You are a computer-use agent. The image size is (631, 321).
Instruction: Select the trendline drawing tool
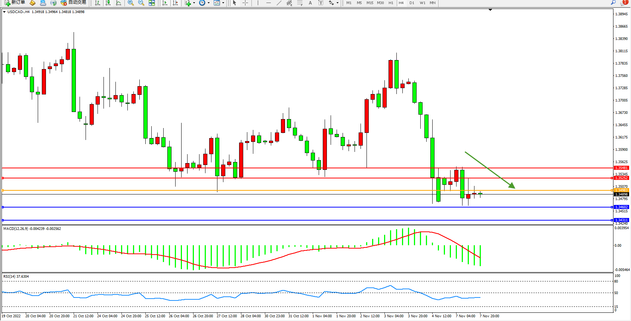(x=279, y=3)
